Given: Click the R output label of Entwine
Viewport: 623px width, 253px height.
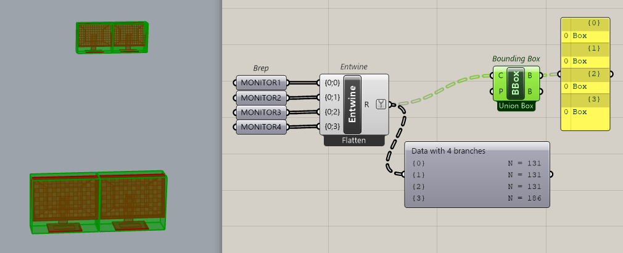Looking at the screenshot, I should [367, 105].
